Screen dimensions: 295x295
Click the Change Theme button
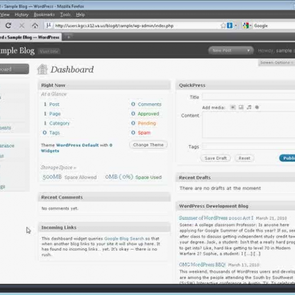148,145
